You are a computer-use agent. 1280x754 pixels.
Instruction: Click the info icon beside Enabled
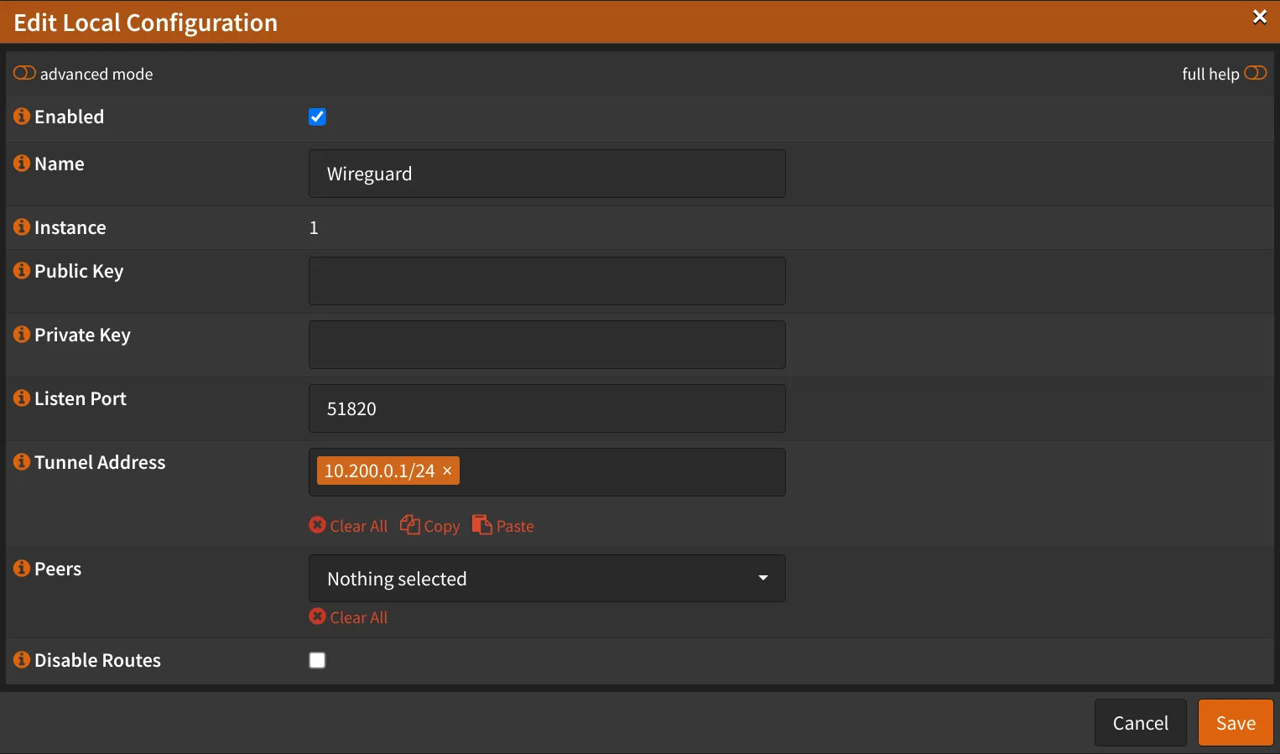pyautogui.click(x=22, y=117)
